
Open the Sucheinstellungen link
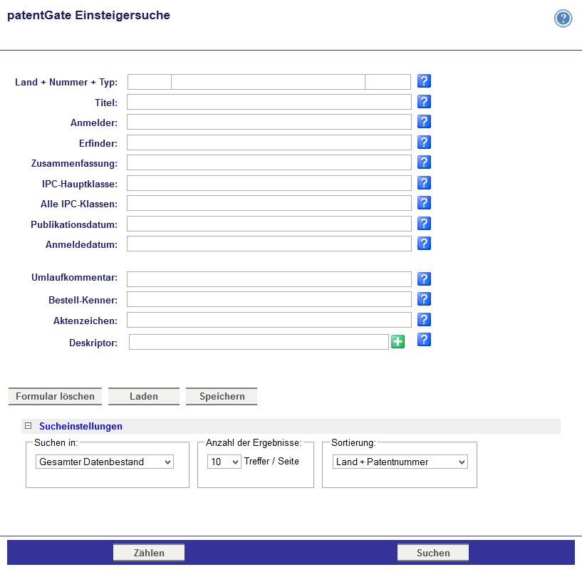pyautogui.click(x=80, y=426)
